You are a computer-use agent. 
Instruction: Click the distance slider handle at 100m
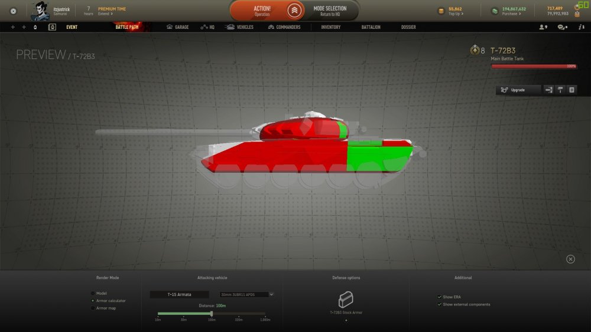point(212,314)
